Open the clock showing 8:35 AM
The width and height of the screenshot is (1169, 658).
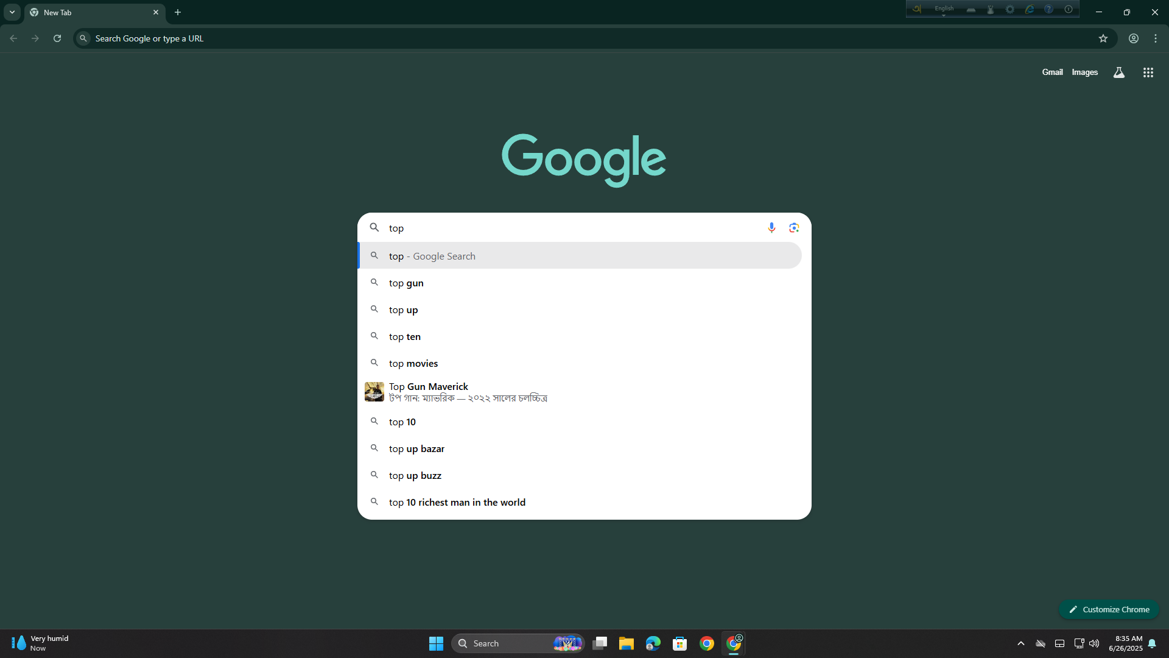pos(1126,643)
